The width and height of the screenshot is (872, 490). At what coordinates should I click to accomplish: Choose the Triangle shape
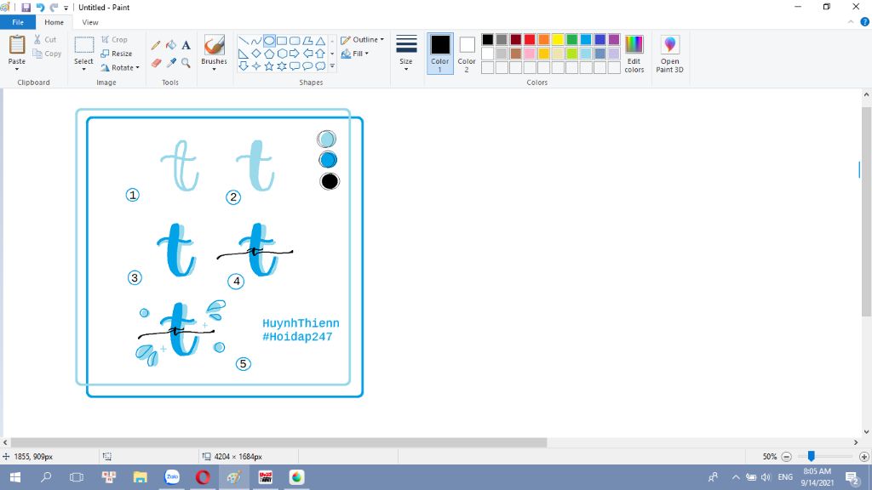(320, 41)
